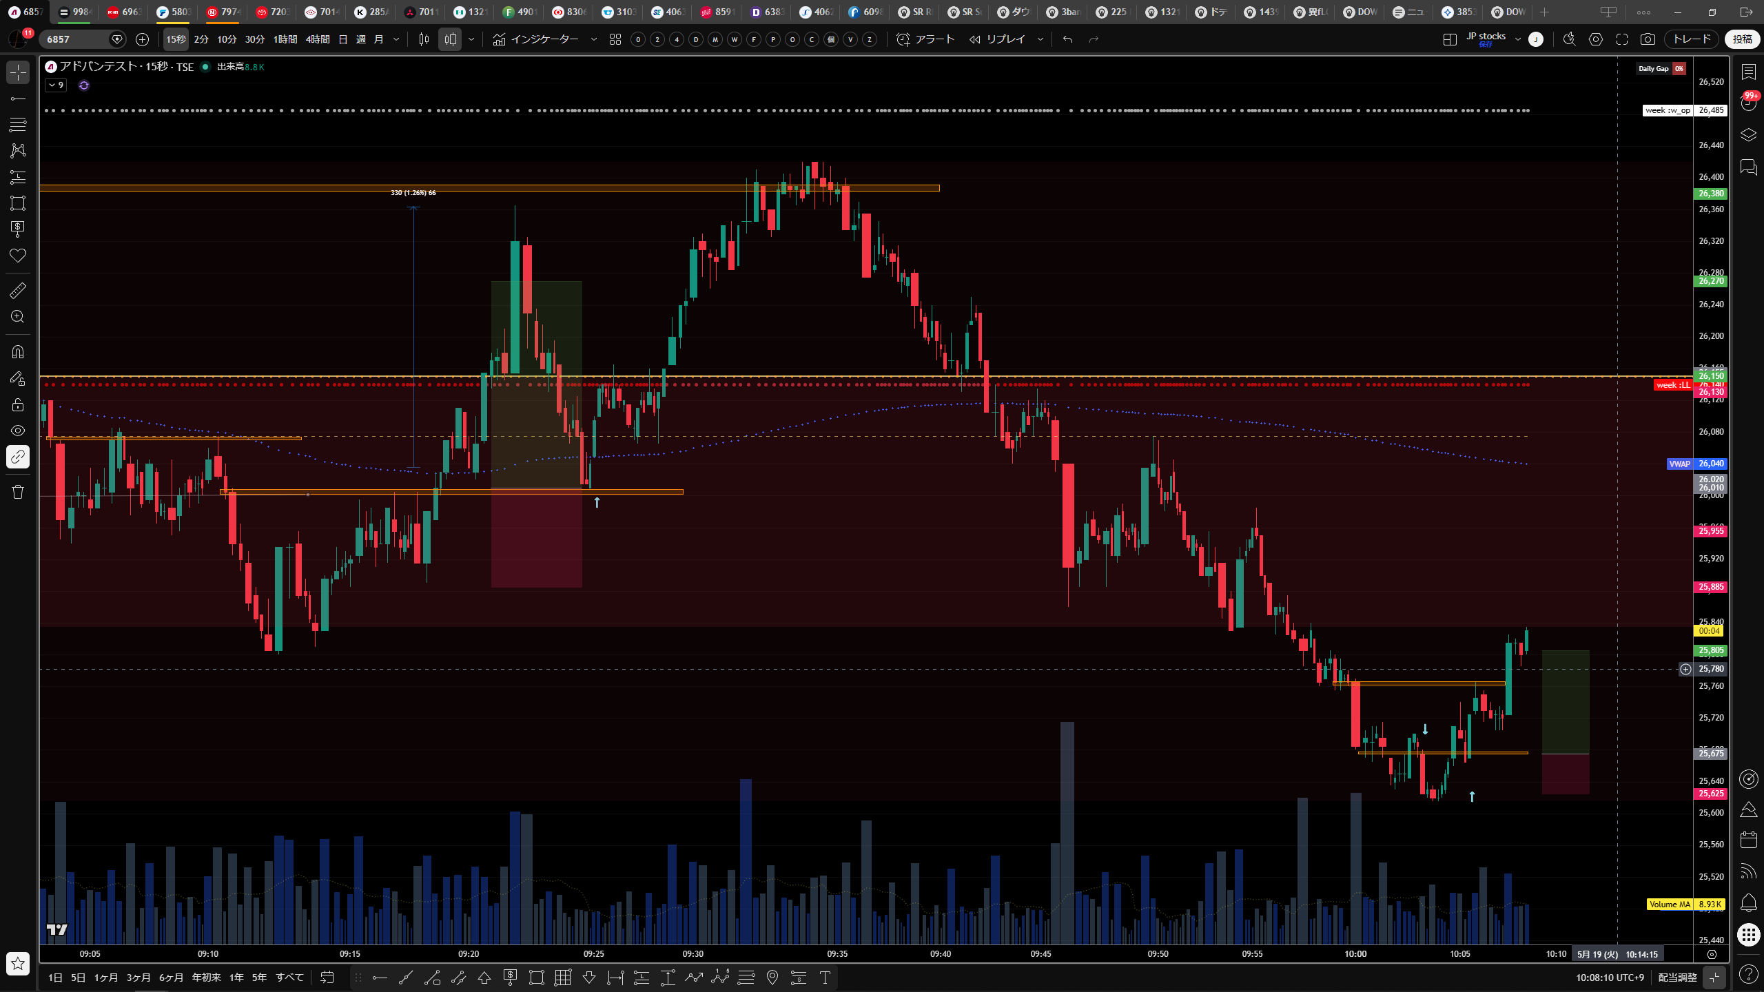Switch to the 5803 browser tab
The height and width of the screenshot is (992, 1764).
pos(174,12)
